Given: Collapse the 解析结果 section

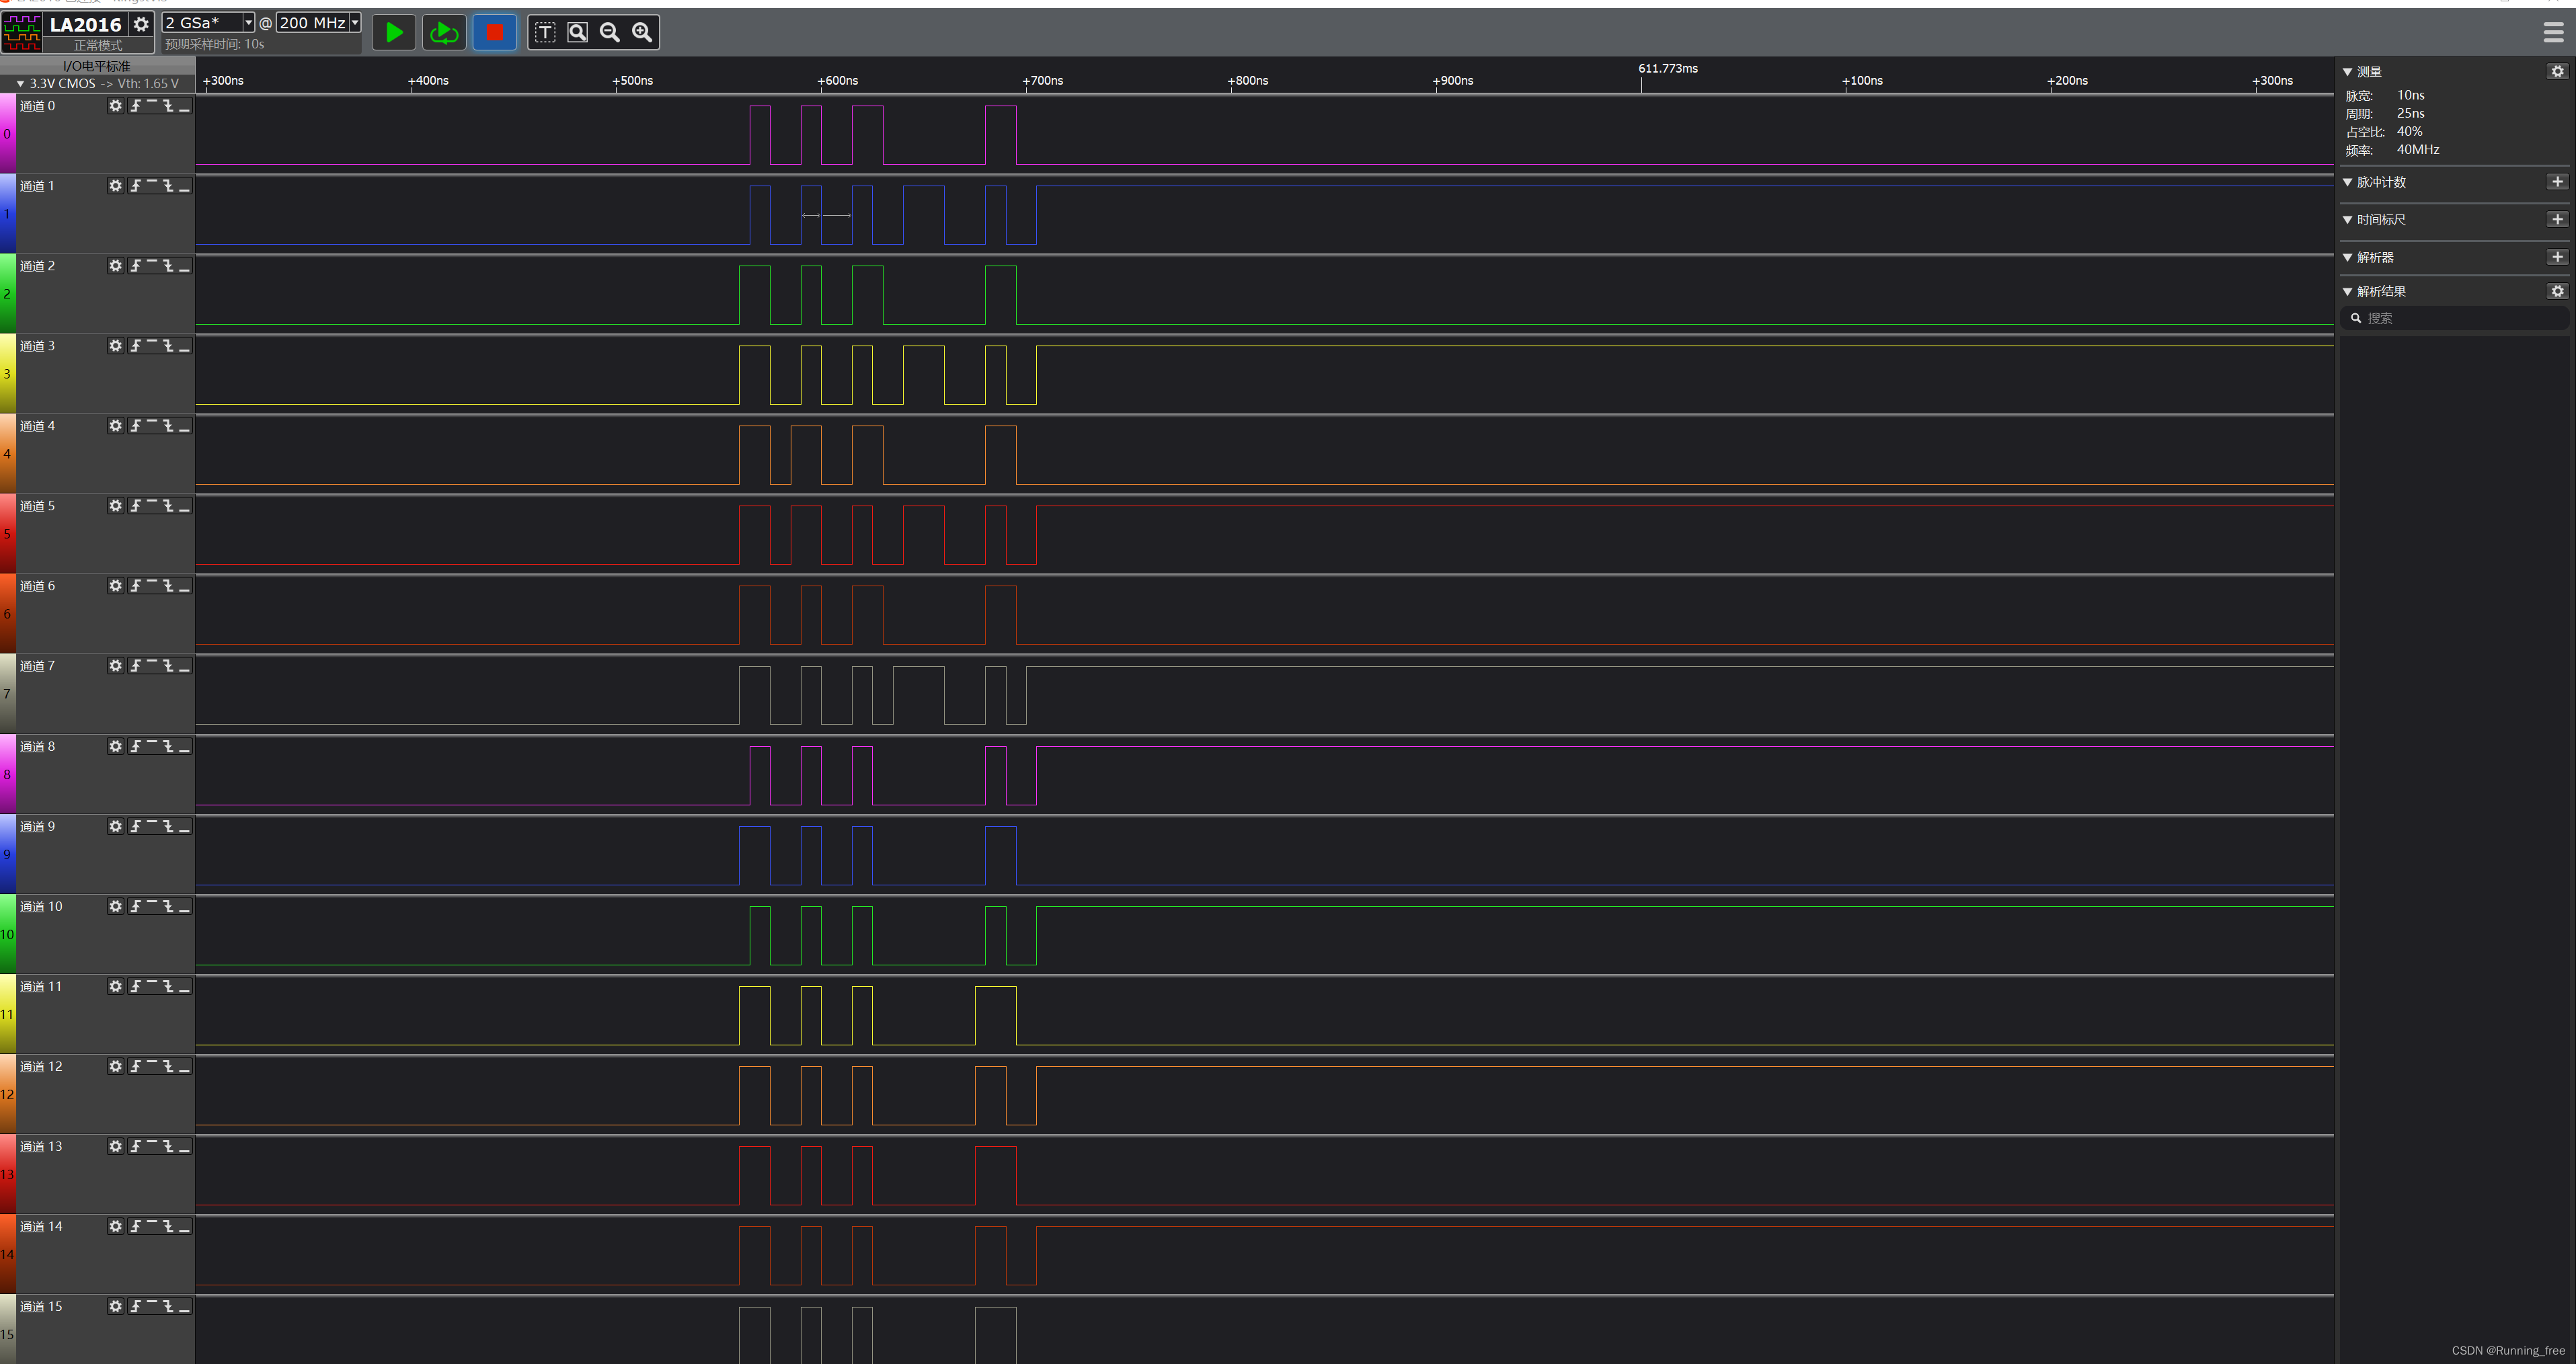Looking at the screenshot, I should coord(2348,292).
